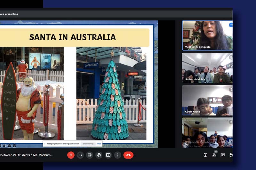Select Harivansh Mehta's video tile
256x170 pixels.
click(x=207, y=68)
